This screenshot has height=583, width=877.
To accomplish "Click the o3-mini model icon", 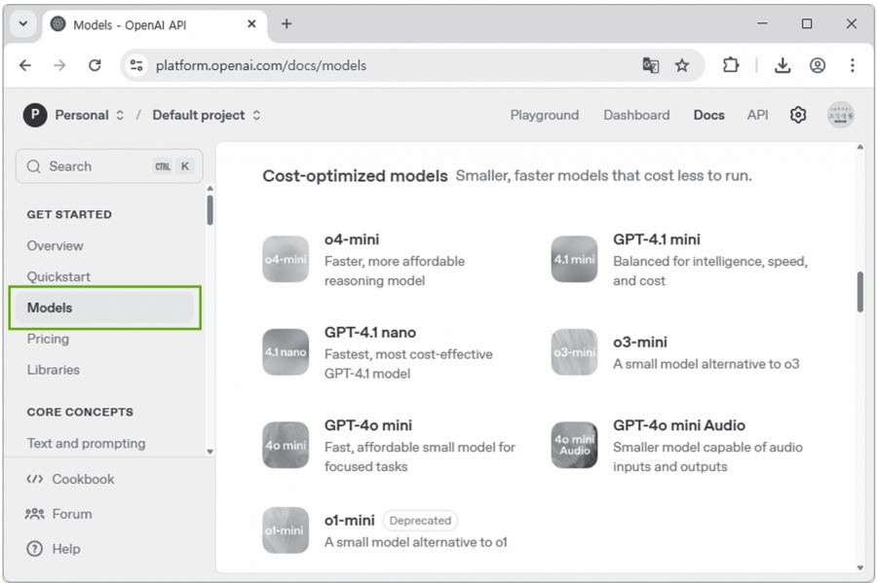I will pyautogui.click(x=574, y=351).
